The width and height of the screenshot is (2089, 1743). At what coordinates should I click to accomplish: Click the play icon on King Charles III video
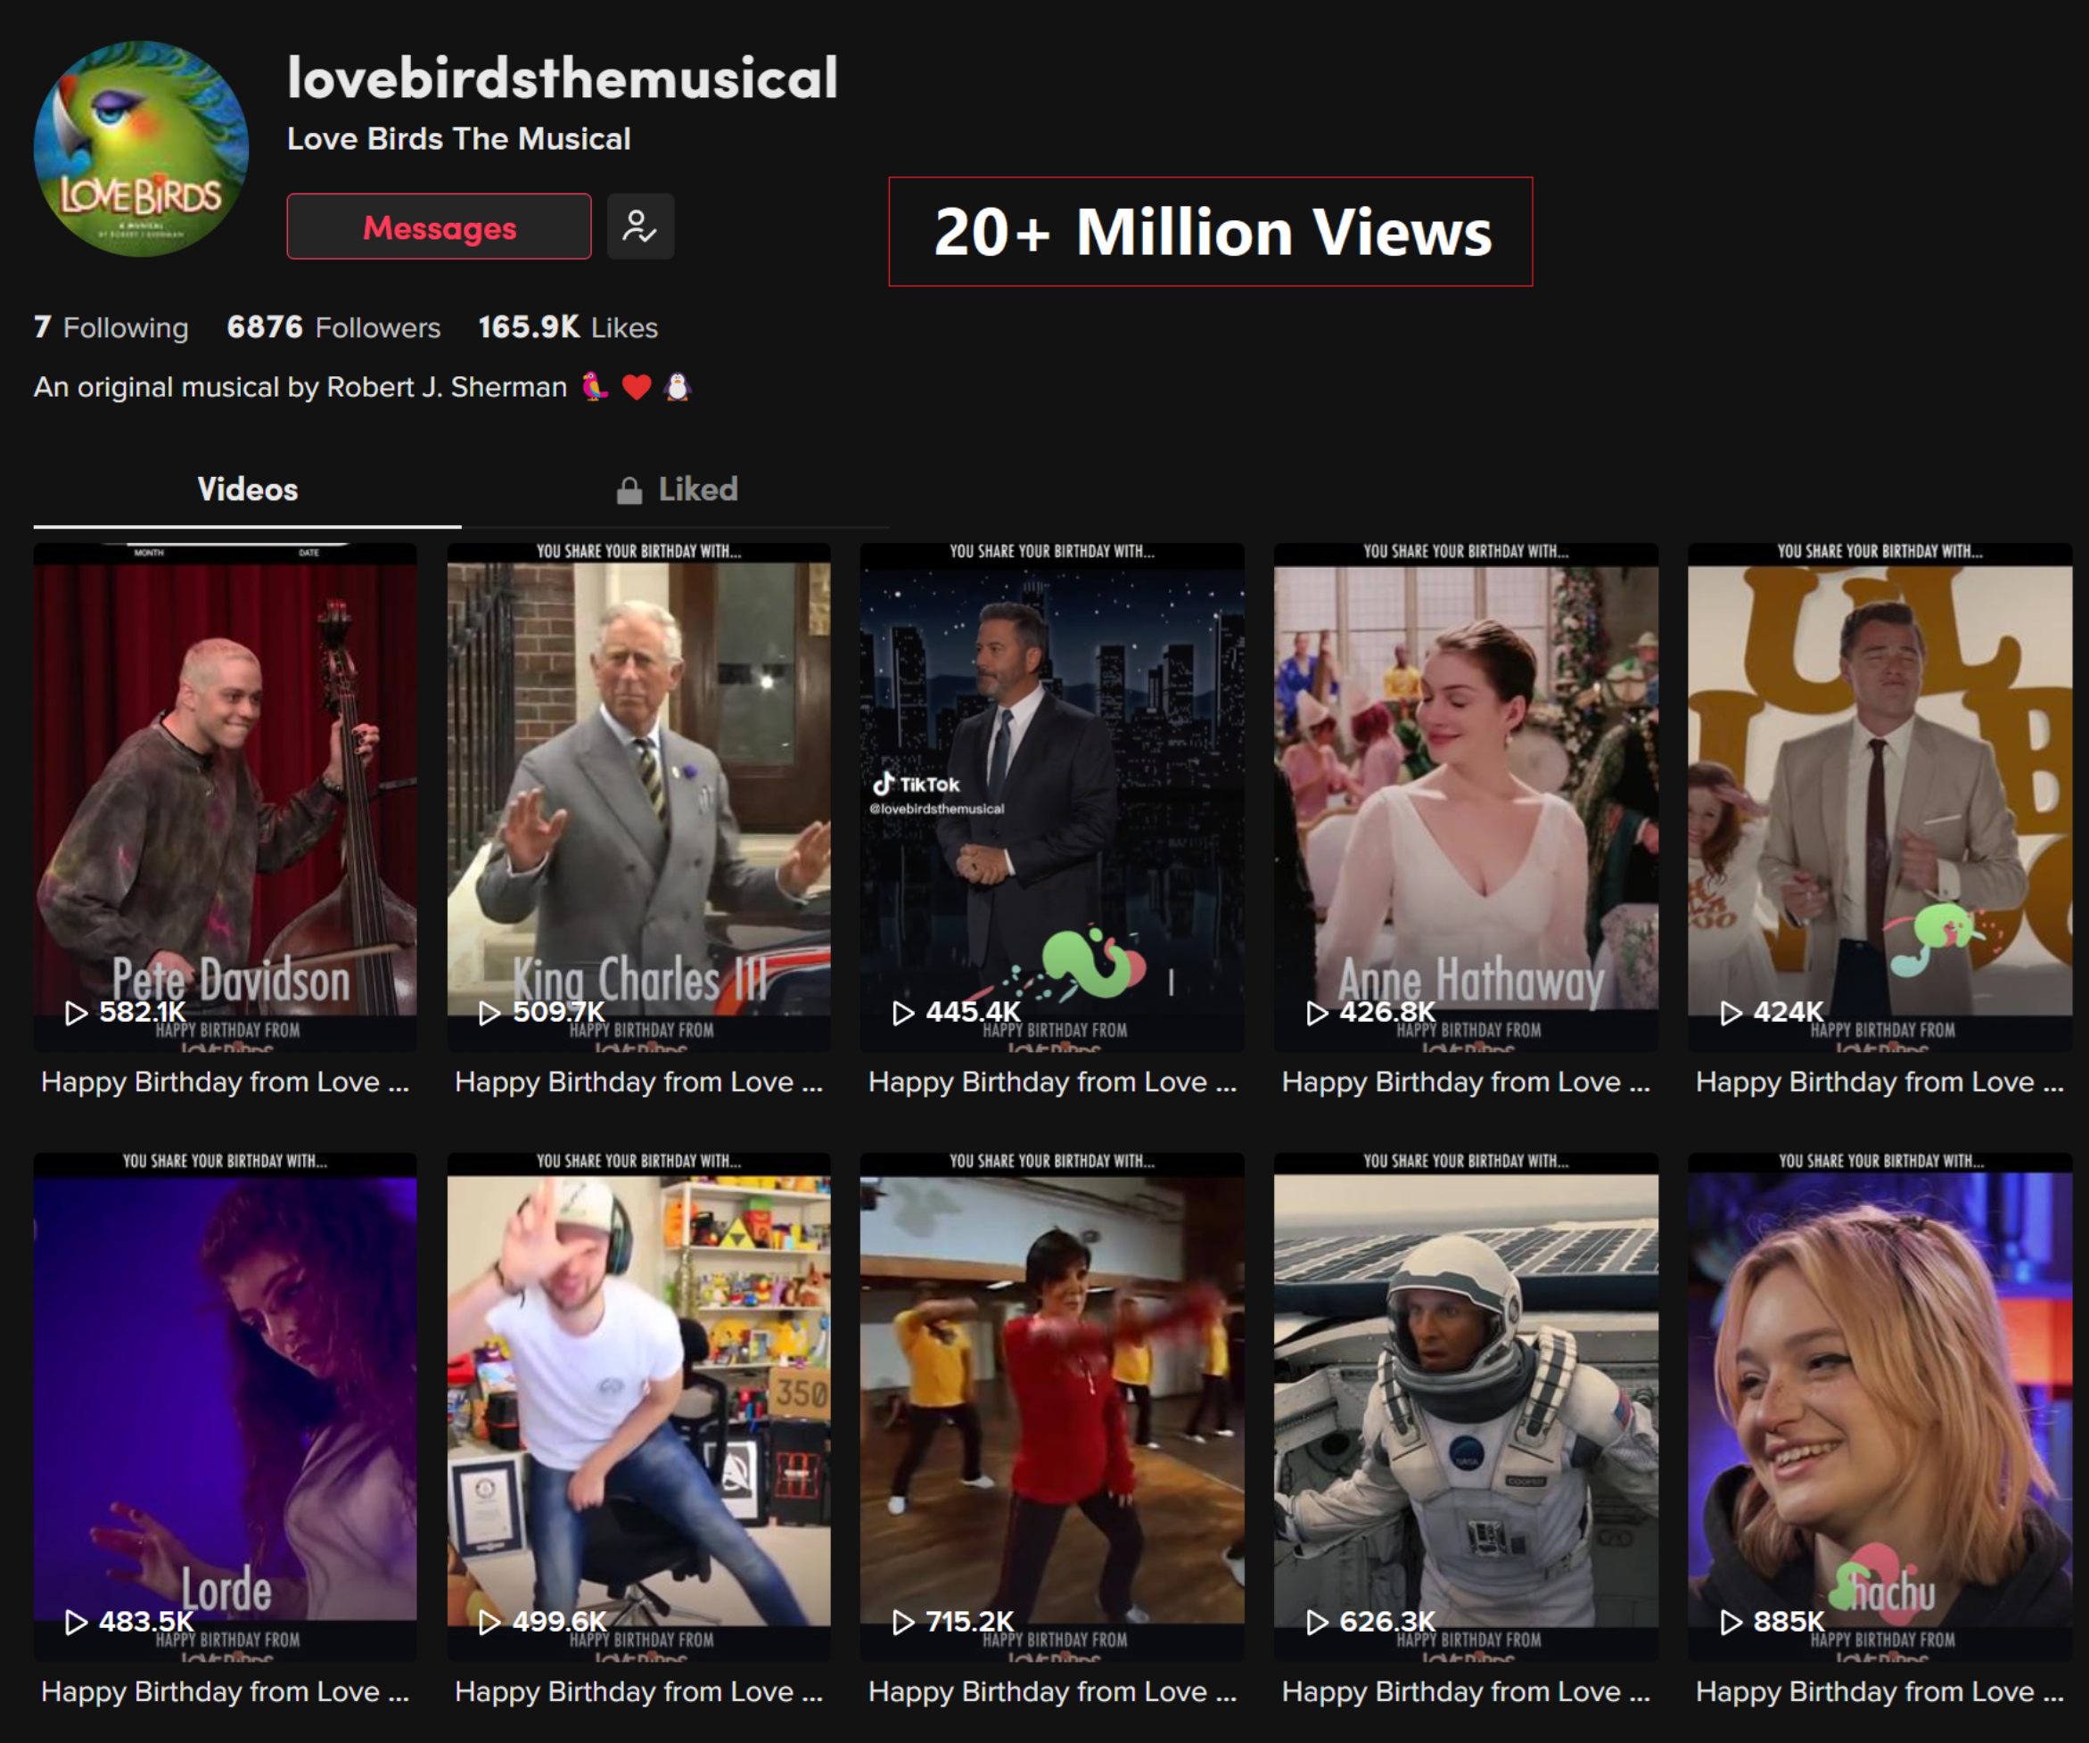point(489,1011)
